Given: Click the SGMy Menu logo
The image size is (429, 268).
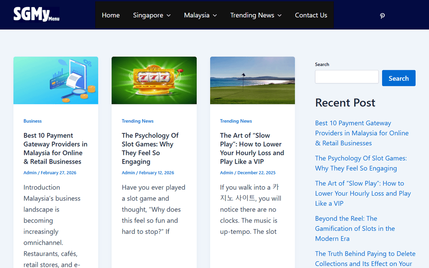Looking at the screenshot, I should pyautogui.click(x=37, y=14).
